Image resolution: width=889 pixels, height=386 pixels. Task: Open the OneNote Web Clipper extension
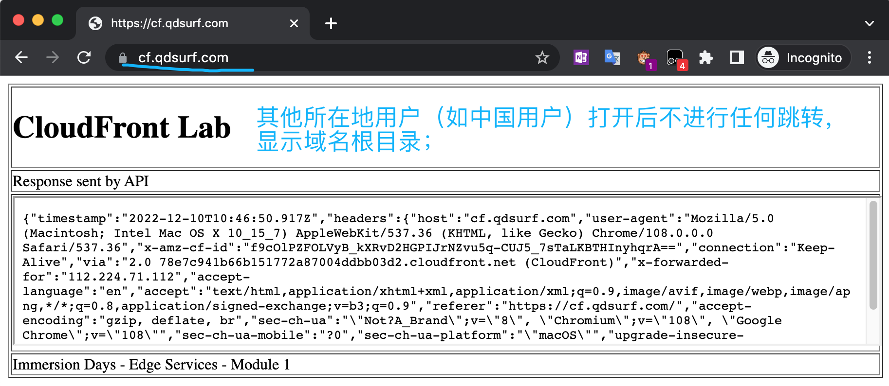[581, 57]
